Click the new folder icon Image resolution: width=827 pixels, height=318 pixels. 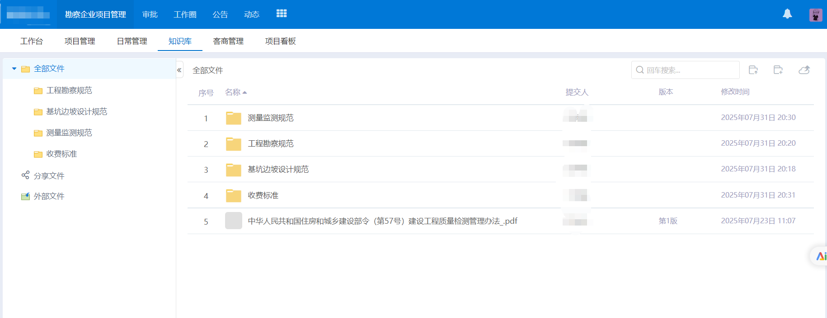(x=778, y=70)
